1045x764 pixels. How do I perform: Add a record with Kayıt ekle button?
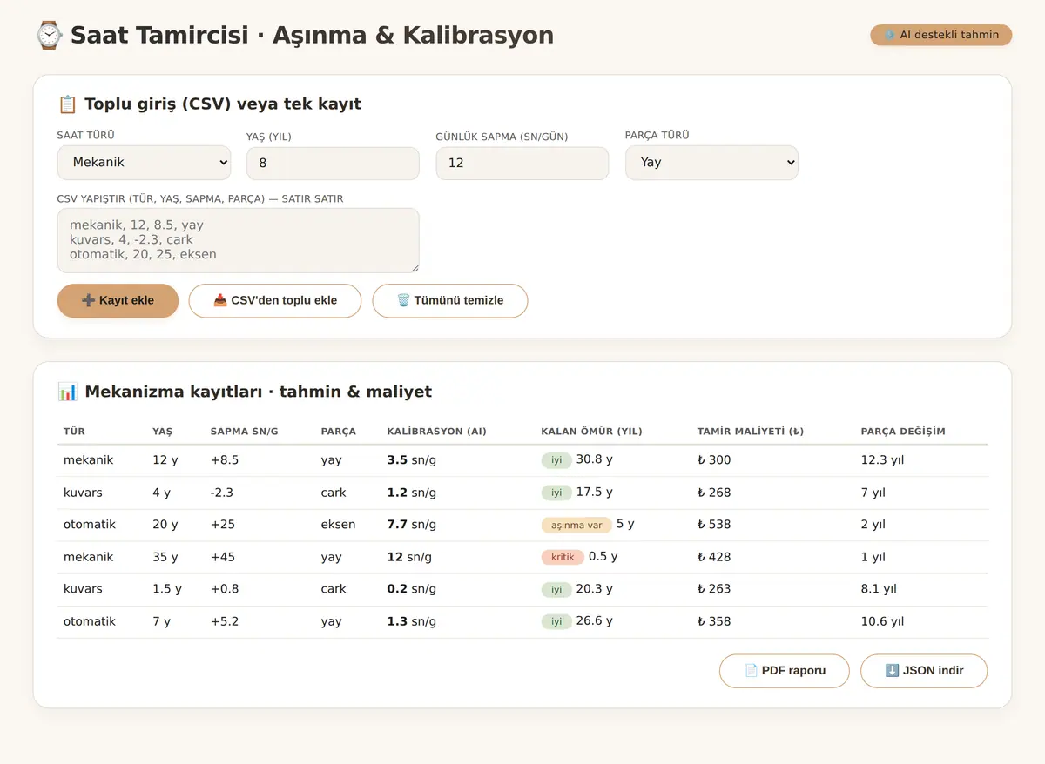[118, 301]
